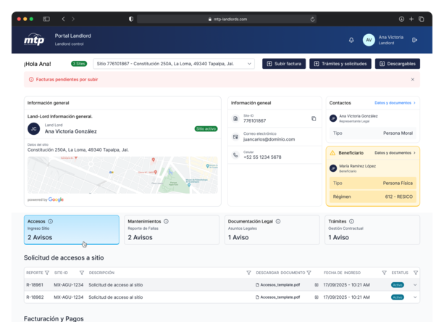
Task: Click the AV user avatar
Action: point(369,40)
